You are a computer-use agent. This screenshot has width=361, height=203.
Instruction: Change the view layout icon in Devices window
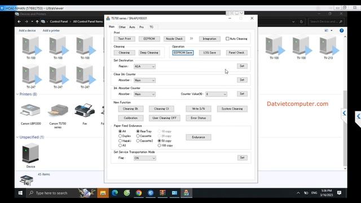pos(327,30)
